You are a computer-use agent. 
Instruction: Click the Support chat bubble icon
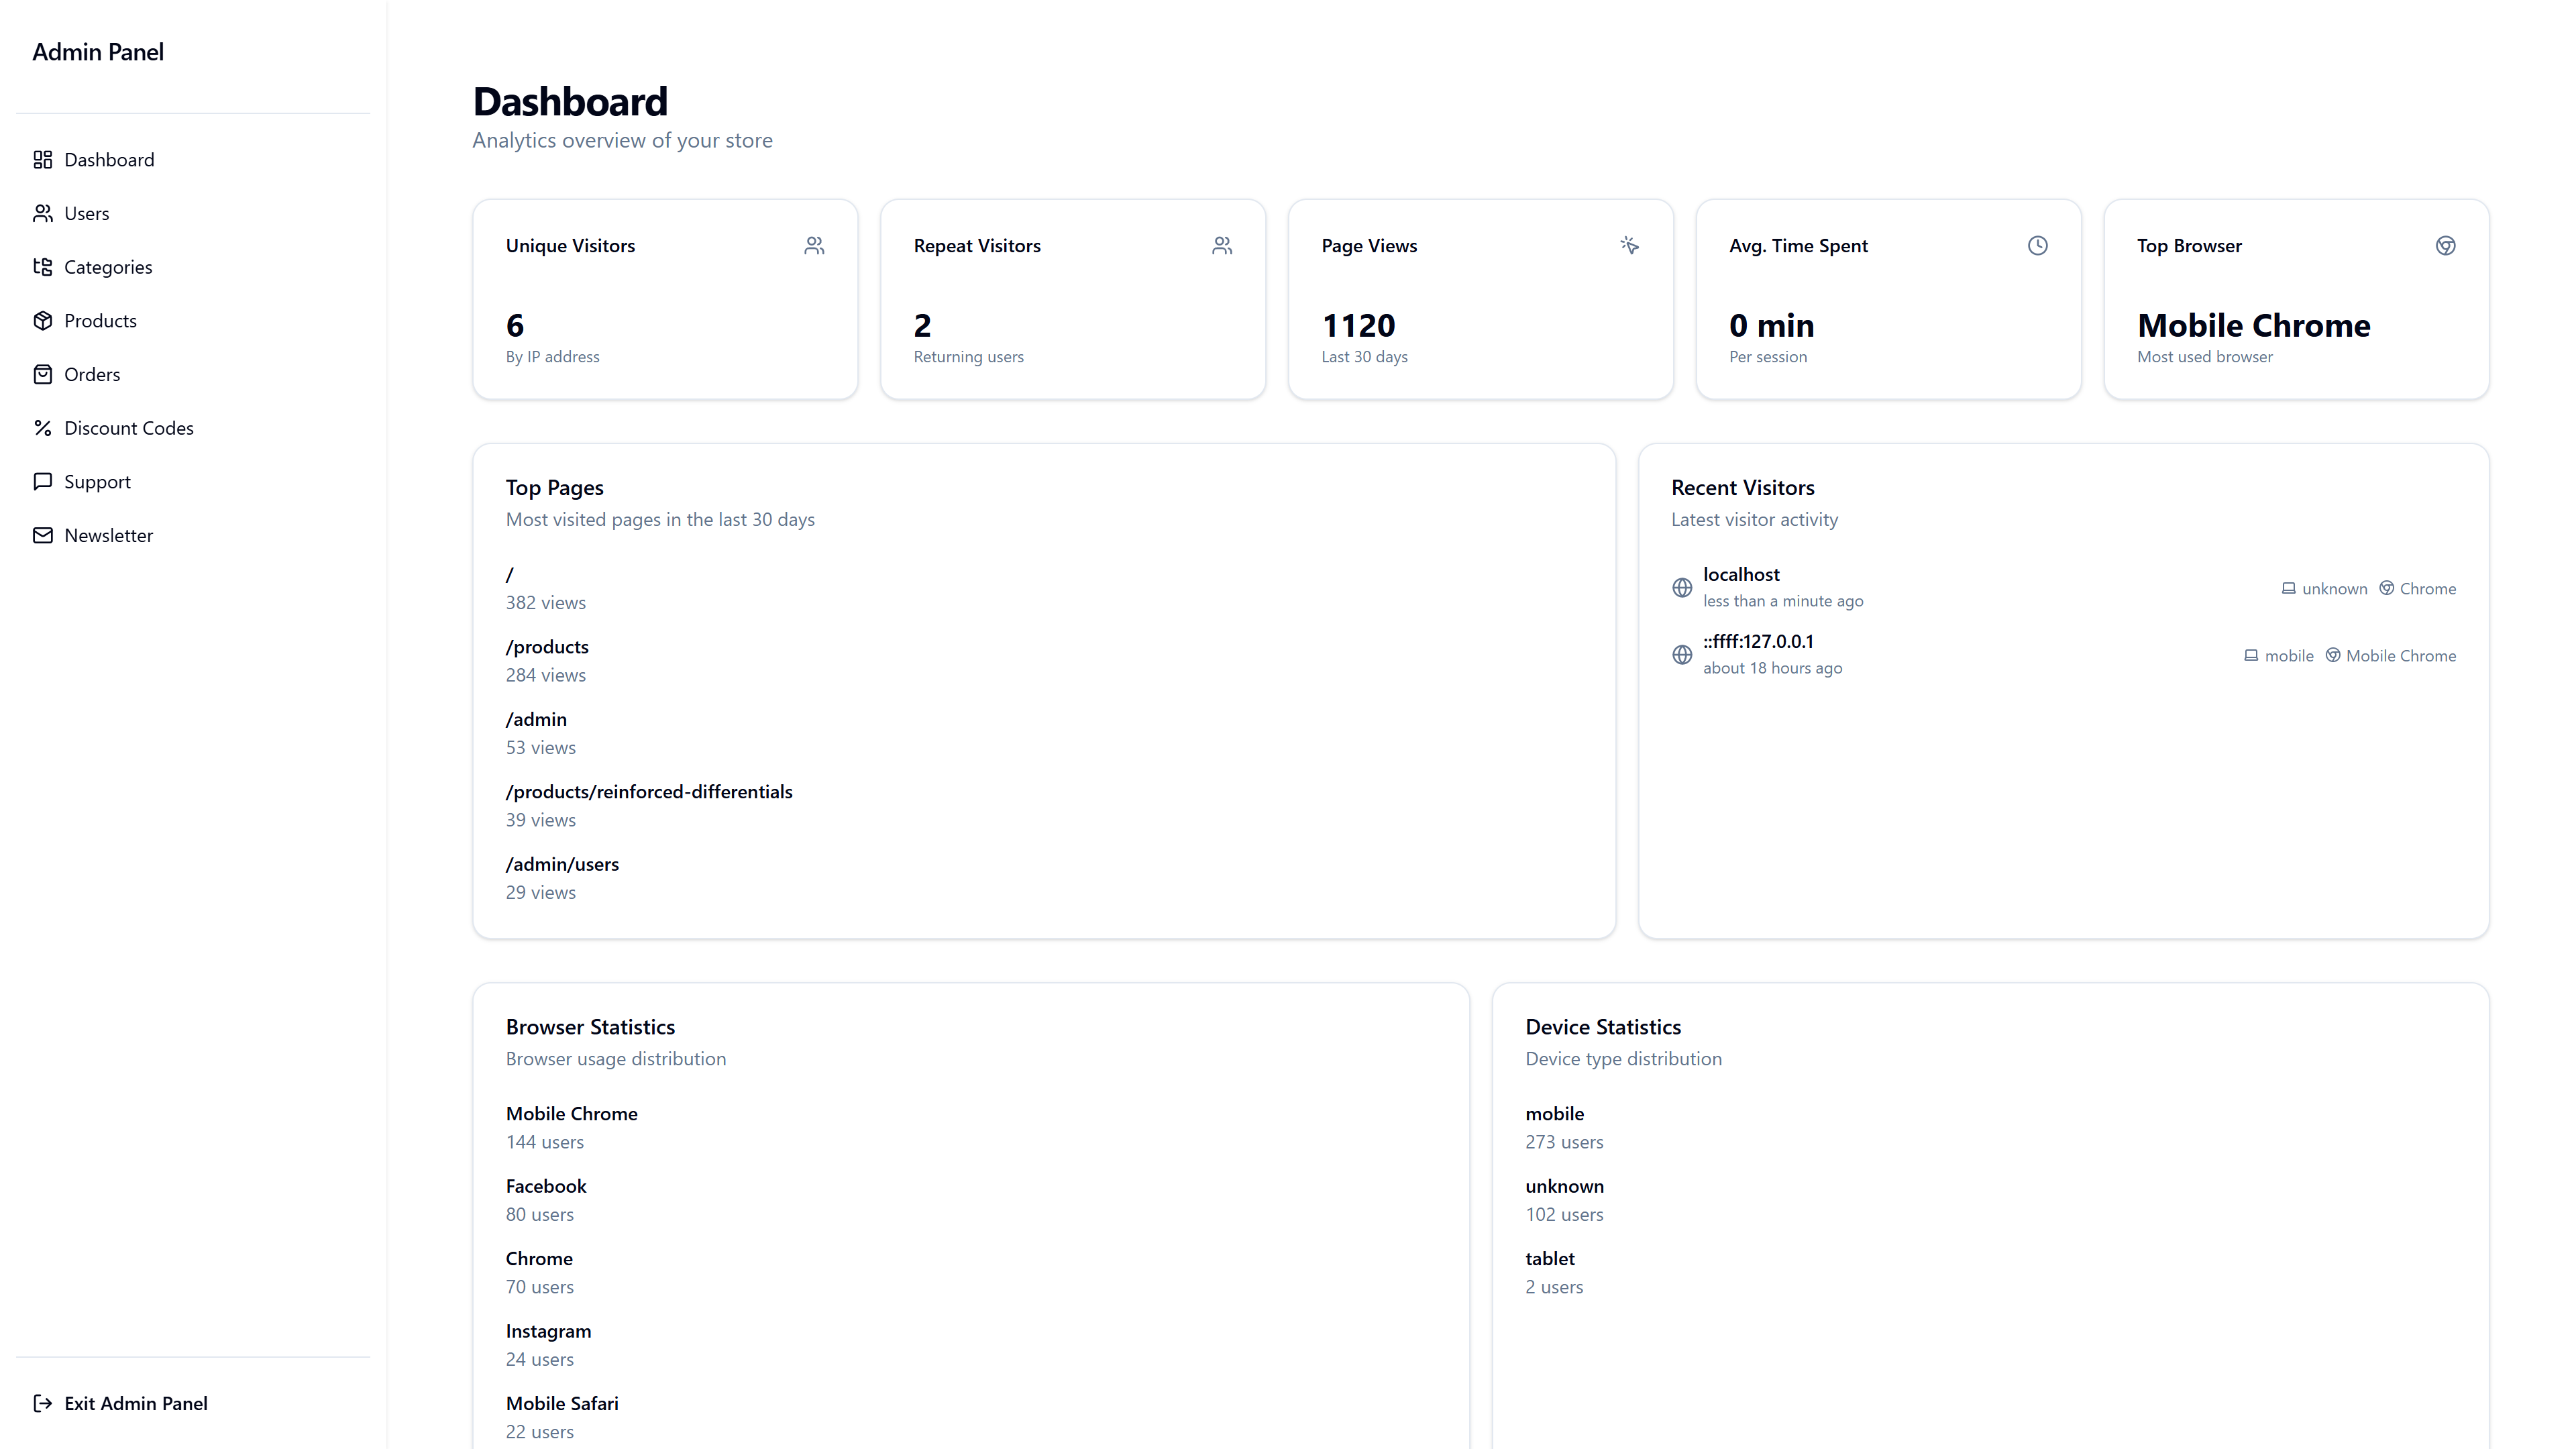42,482
